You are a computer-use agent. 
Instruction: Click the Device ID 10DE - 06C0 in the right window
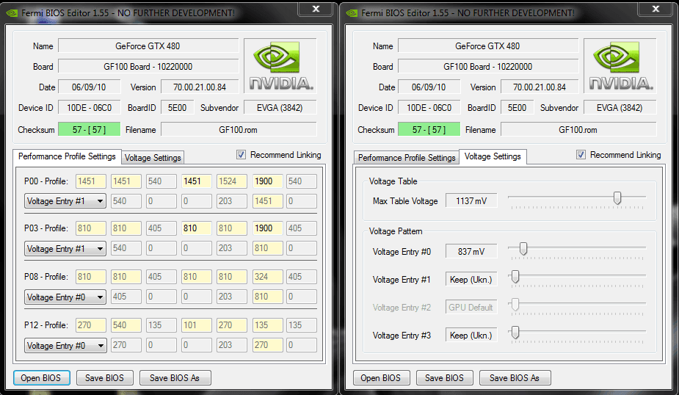[x=429, y=108]
